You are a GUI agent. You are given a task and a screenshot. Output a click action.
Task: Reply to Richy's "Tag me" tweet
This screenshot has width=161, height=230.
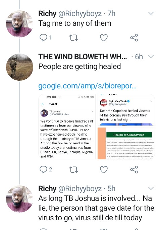point(44,38)
